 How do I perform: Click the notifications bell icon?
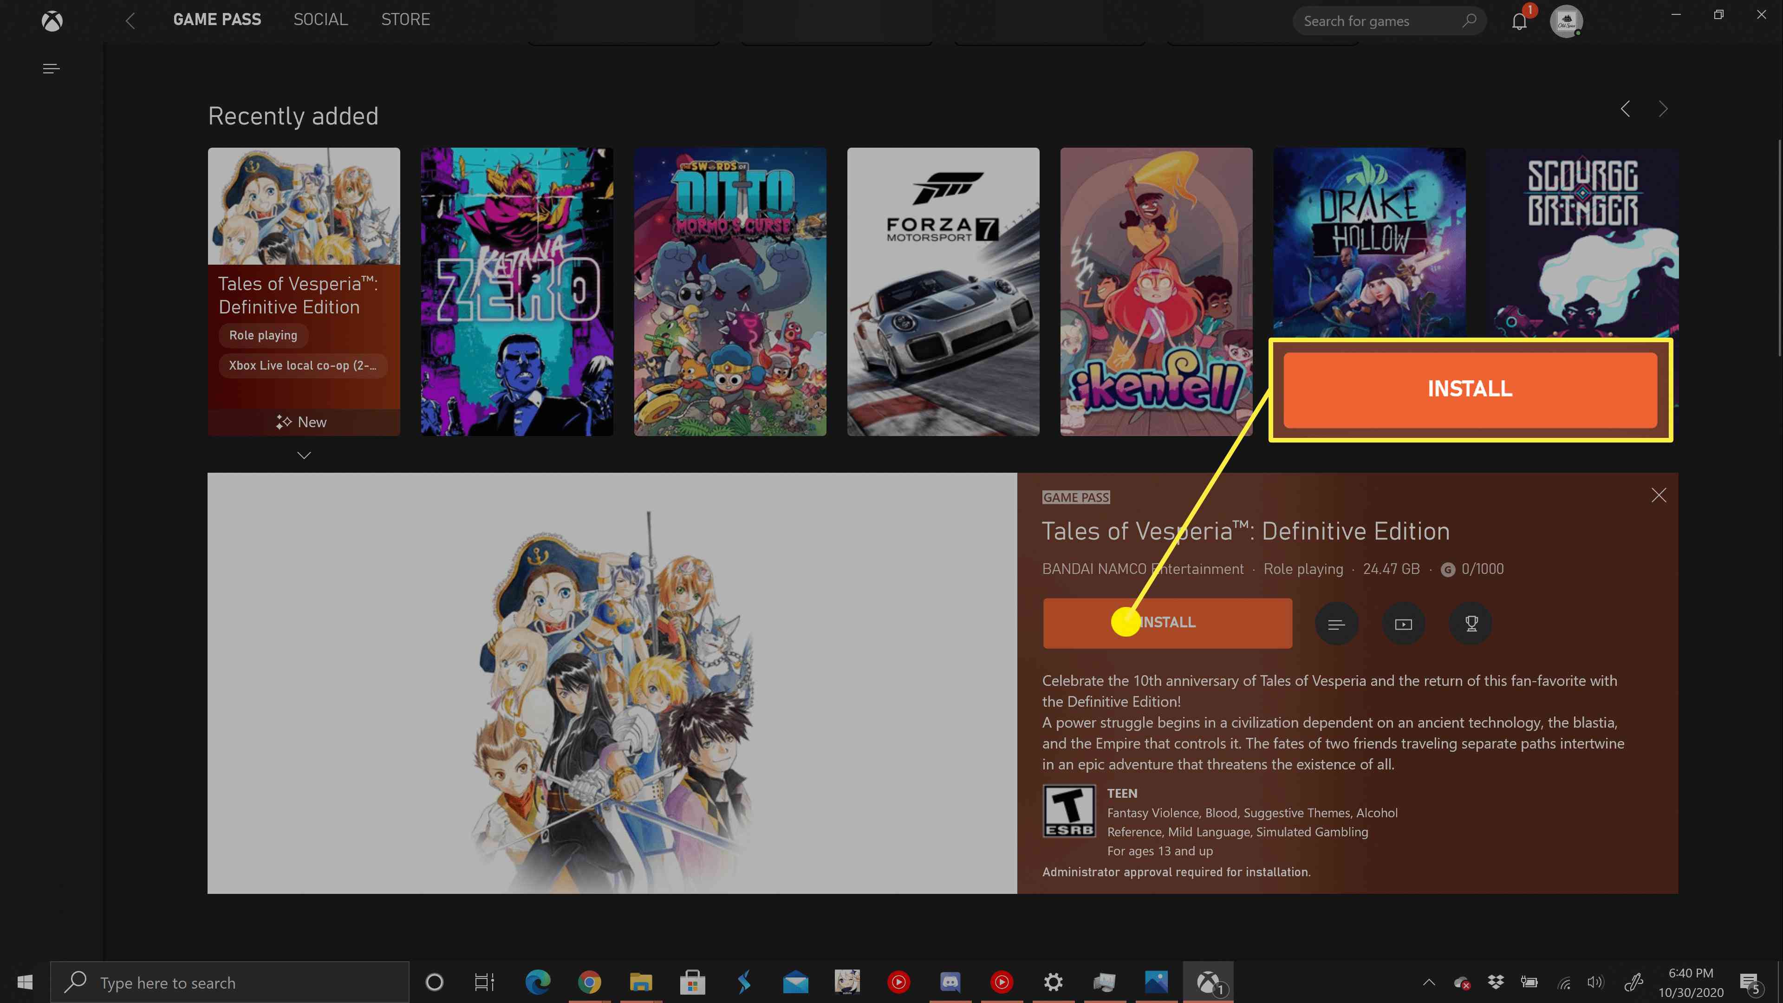[1518, 21]
